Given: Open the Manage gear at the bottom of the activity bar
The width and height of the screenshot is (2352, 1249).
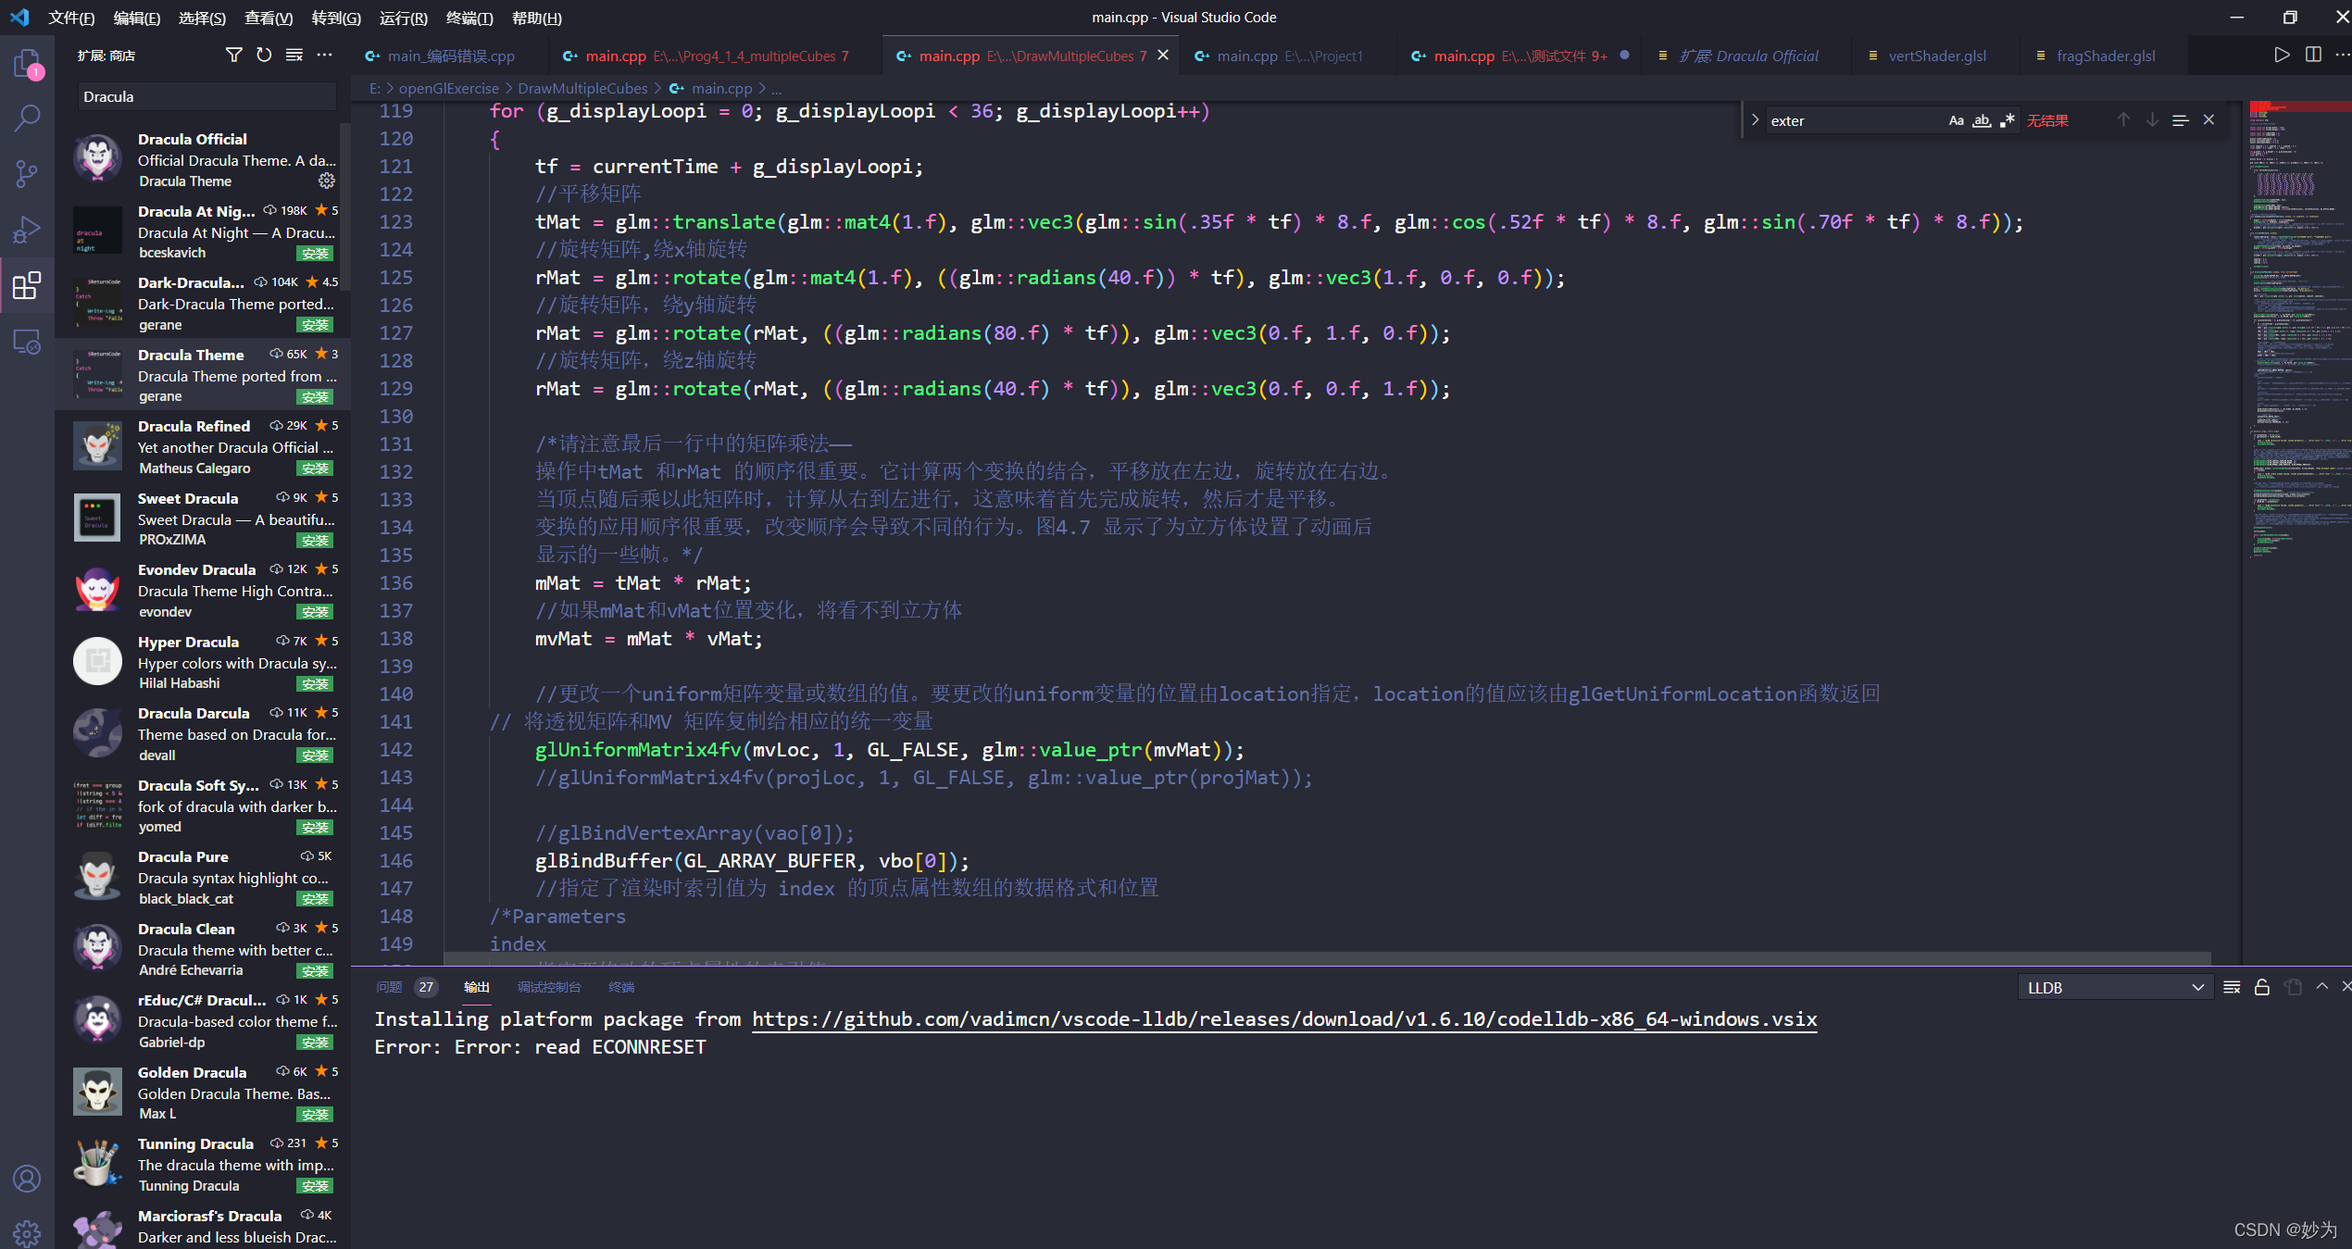Looking at the screenshot, I should click(27, 1232).
